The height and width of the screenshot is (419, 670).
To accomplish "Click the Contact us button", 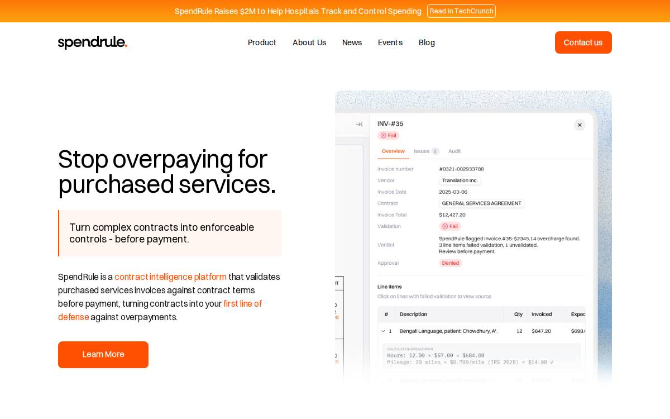I will click(583, 42).
